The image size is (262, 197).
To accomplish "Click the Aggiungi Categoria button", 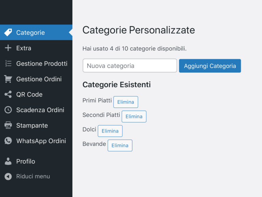I will (x=210, y=66).
